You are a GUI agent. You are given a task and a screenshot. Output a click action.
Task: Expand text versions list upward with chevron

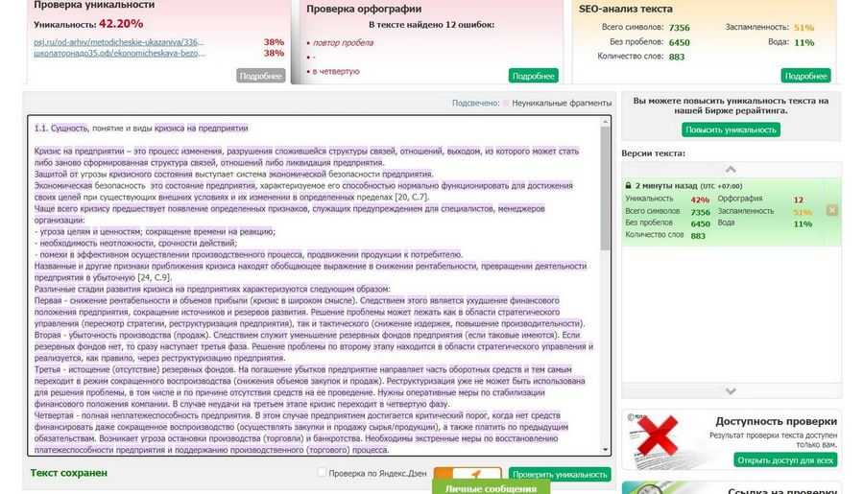pos(731,169)
